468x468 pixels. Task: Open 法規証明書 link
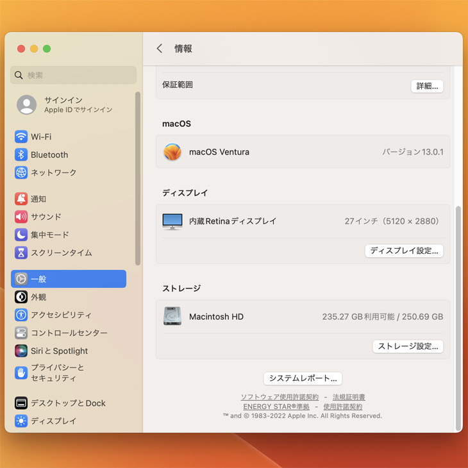tap(349, 397)
